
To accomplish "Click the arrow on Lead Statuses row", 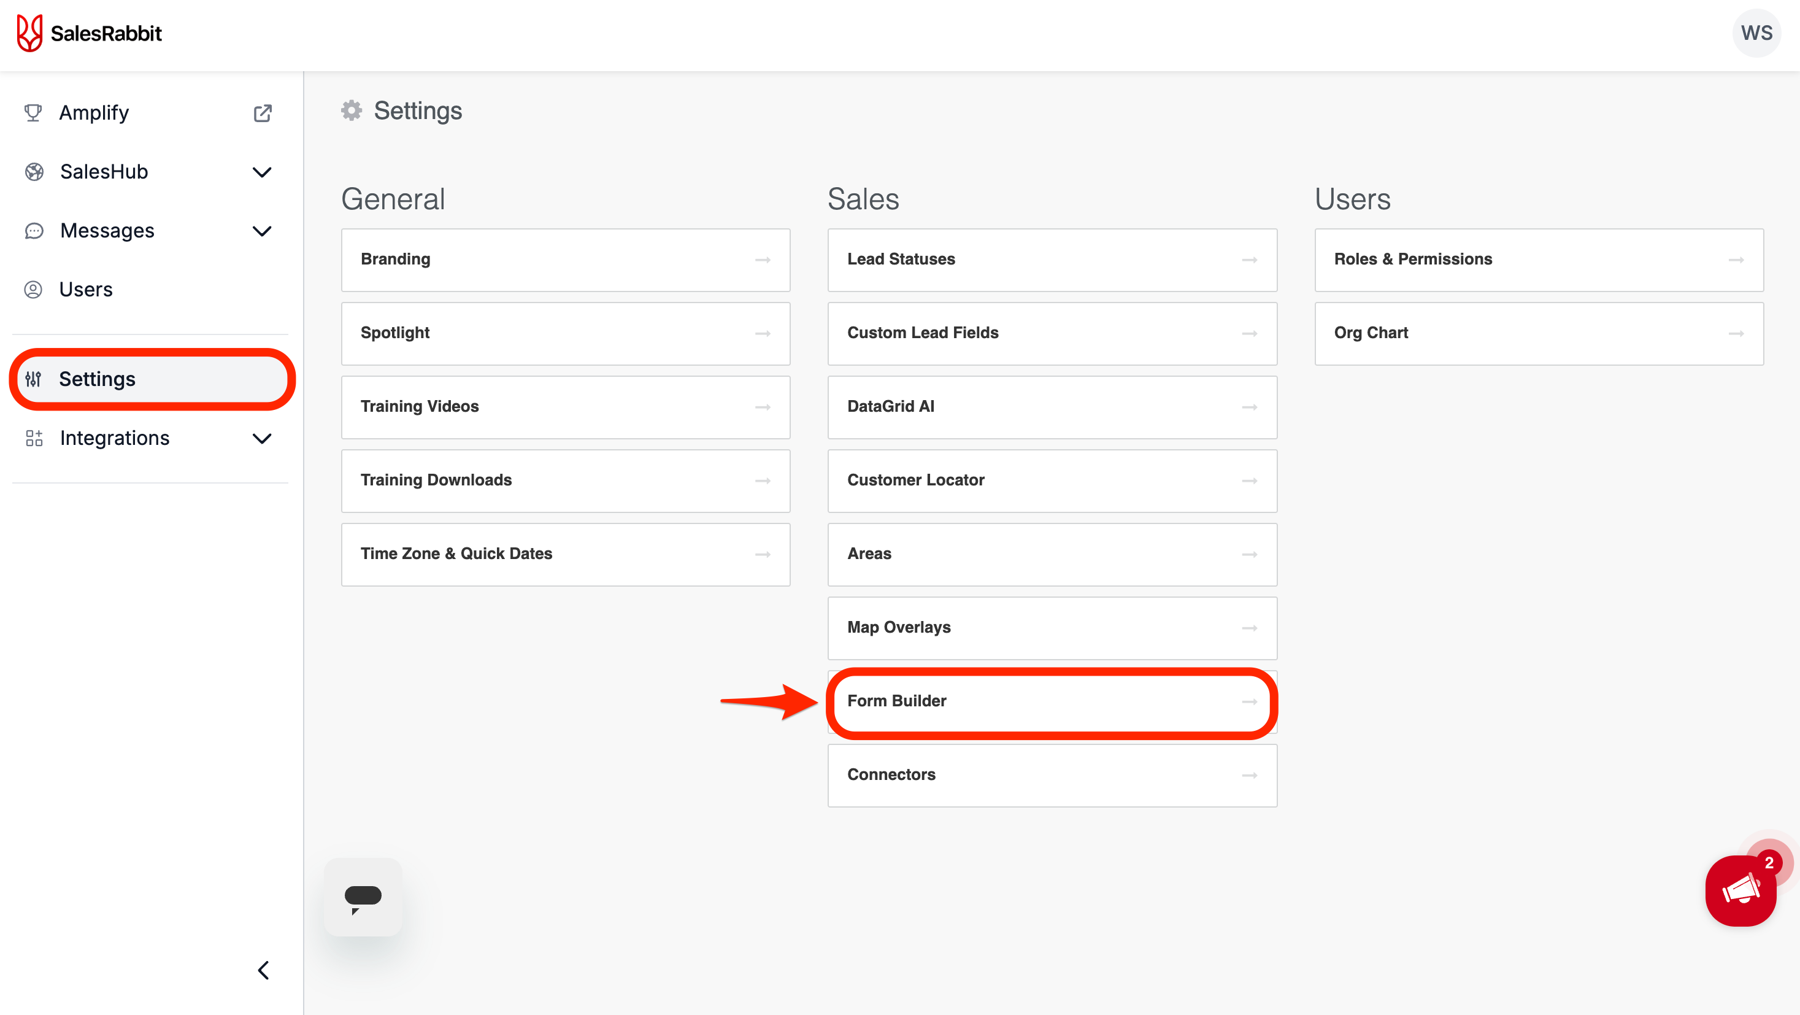I will pos(1249,260).
